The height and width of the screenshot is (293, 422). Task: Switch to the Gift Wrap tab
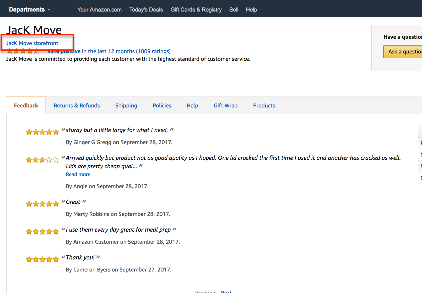(x=226, y=106)
